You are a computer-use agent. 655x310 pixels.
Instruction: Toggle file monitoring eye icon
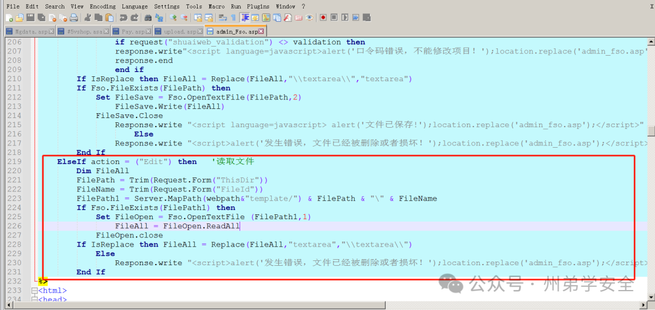[x=309, y=18]
